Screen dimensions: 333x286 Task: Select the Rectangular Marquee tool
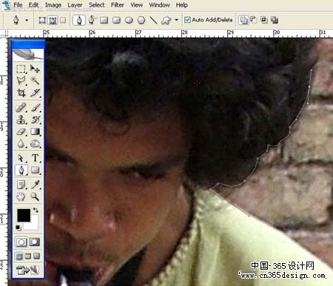pyautogui.click(x=21, y=69)
